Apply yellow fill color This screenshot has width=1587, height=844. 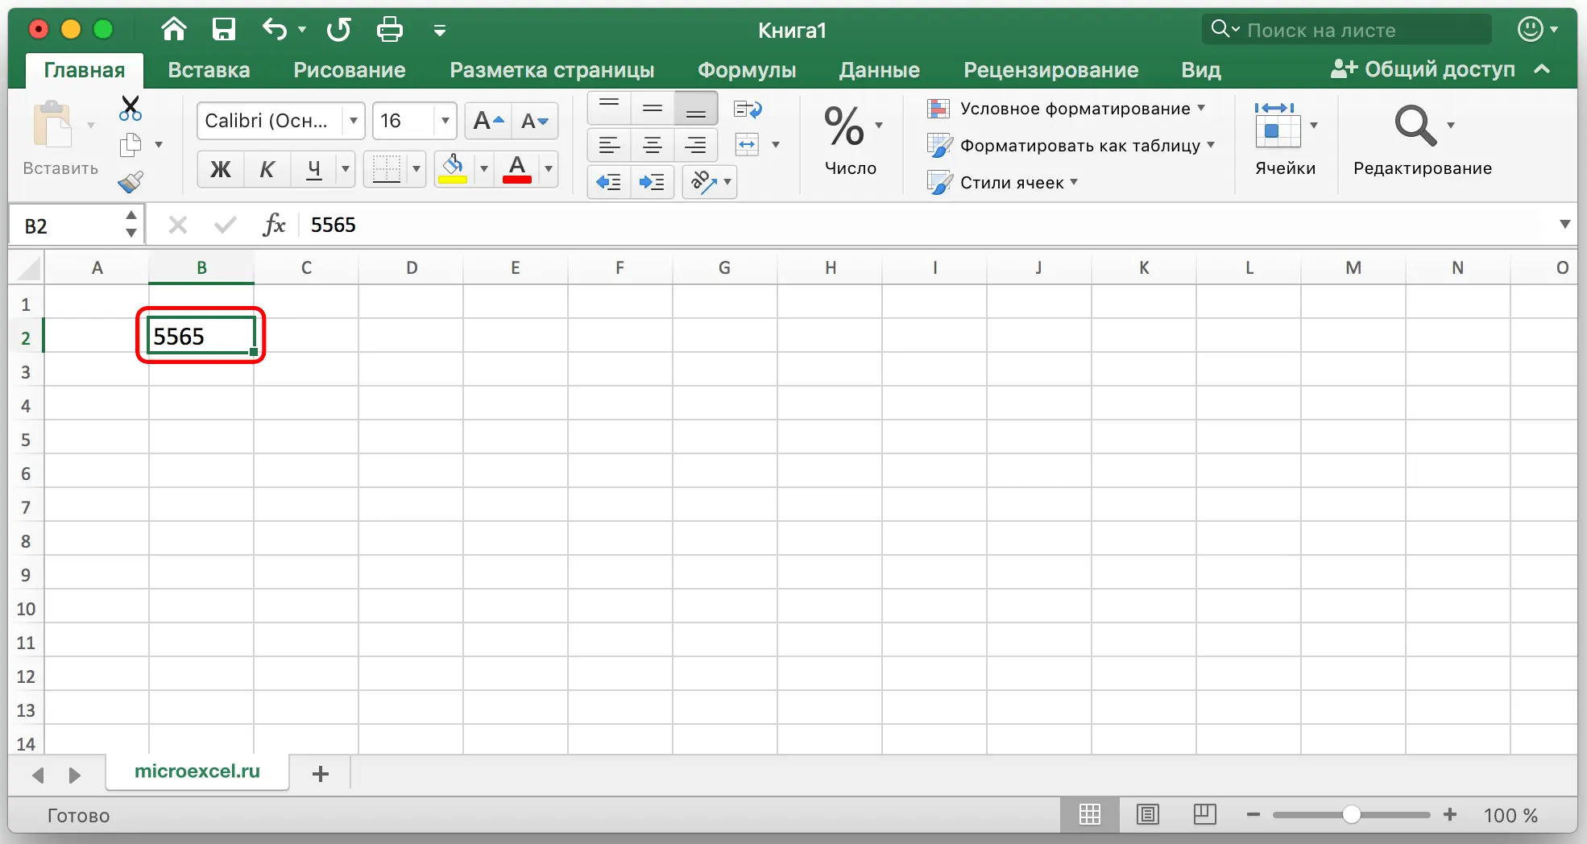[453, 169]
